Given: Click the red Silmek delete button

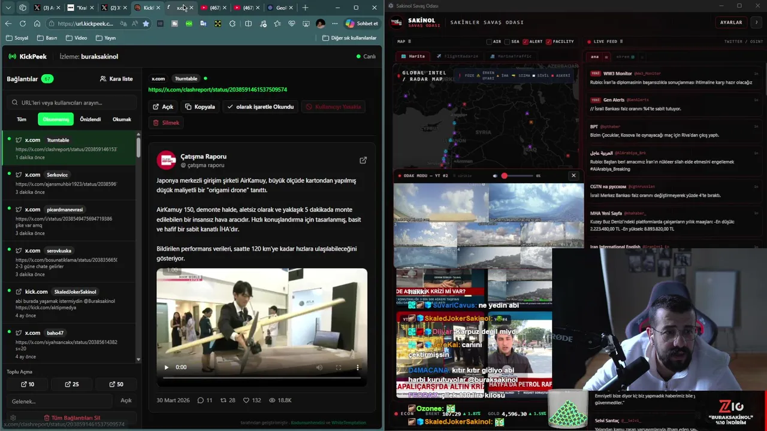Looking at the screenshot, I should (166, 123).
